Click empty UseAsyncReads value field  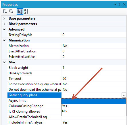tap(94, 73)
